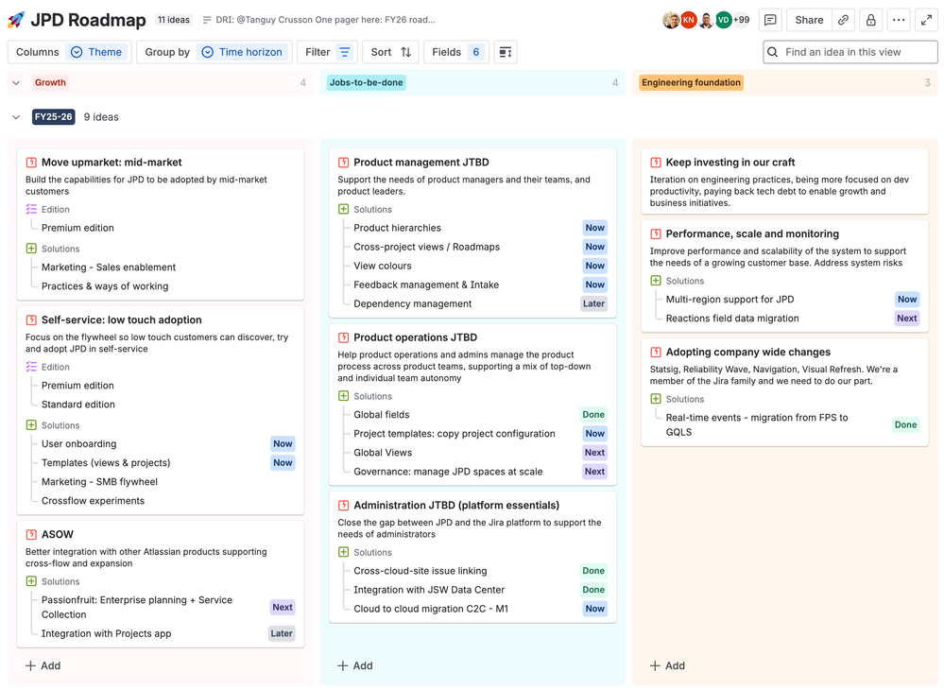Collapse the FY25-26 group chevron
The image size is (944, 690).
16,117
